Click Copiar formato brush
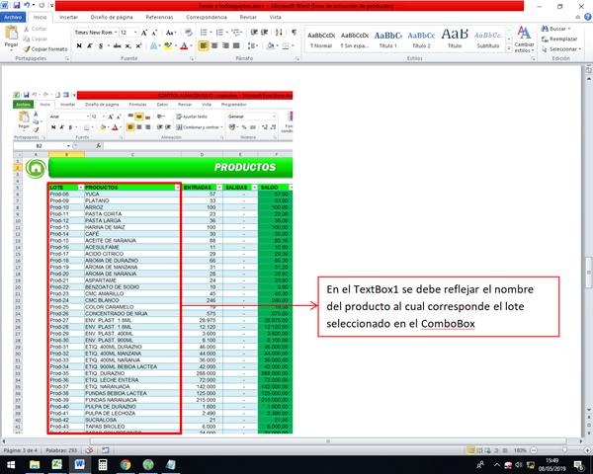Image resolution: width=593 pixels, height=474 pixels. (x=45, y=49)
